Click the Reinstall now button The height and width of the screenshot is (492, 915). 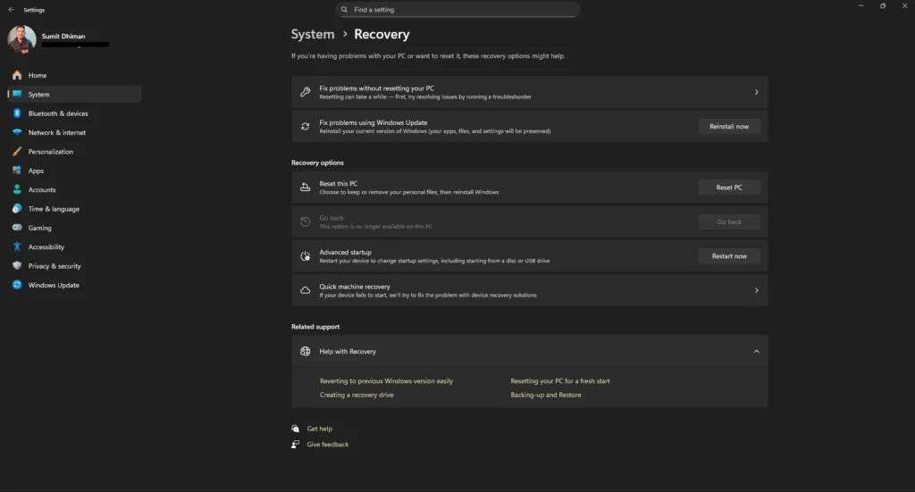tap(729, 127)
